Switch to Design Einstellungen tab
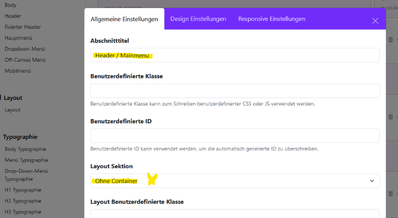 pos(198,19)
